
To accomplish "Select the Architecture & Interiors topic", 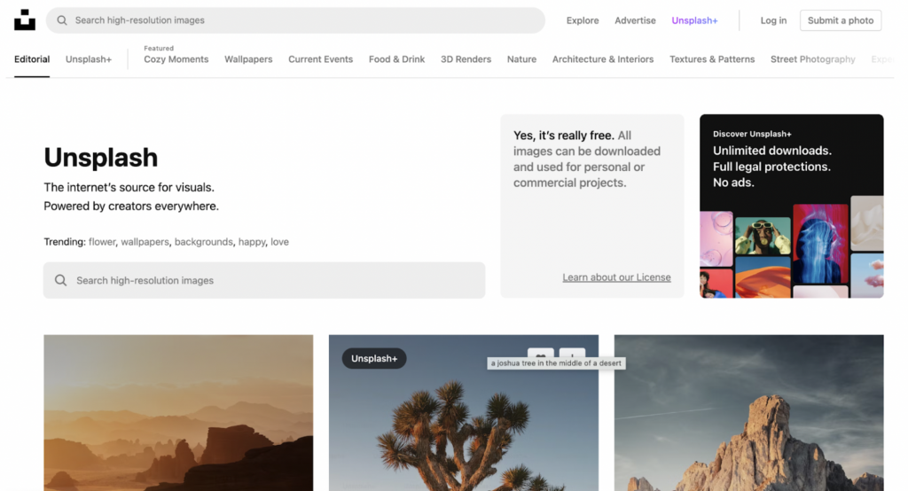I will pos(602,59).
